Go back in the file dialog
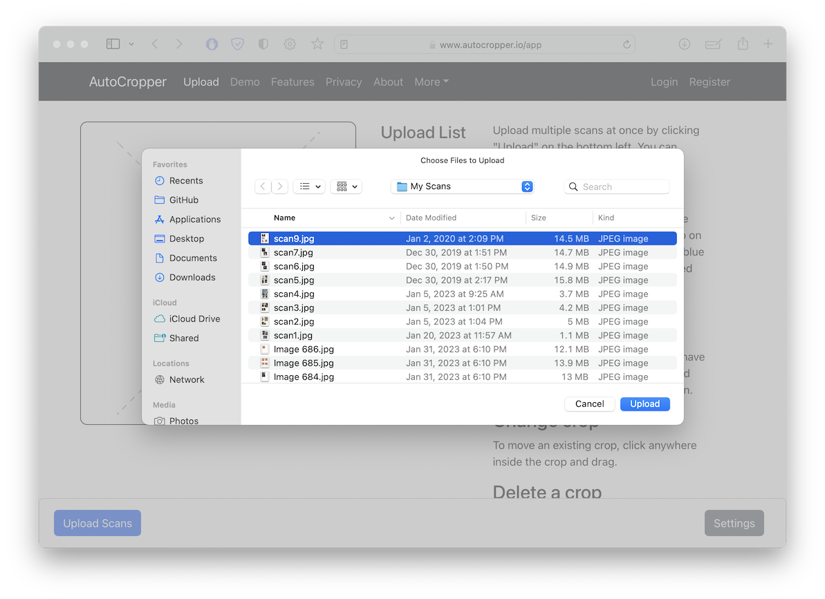825x599 pixels. coord(263,187)
